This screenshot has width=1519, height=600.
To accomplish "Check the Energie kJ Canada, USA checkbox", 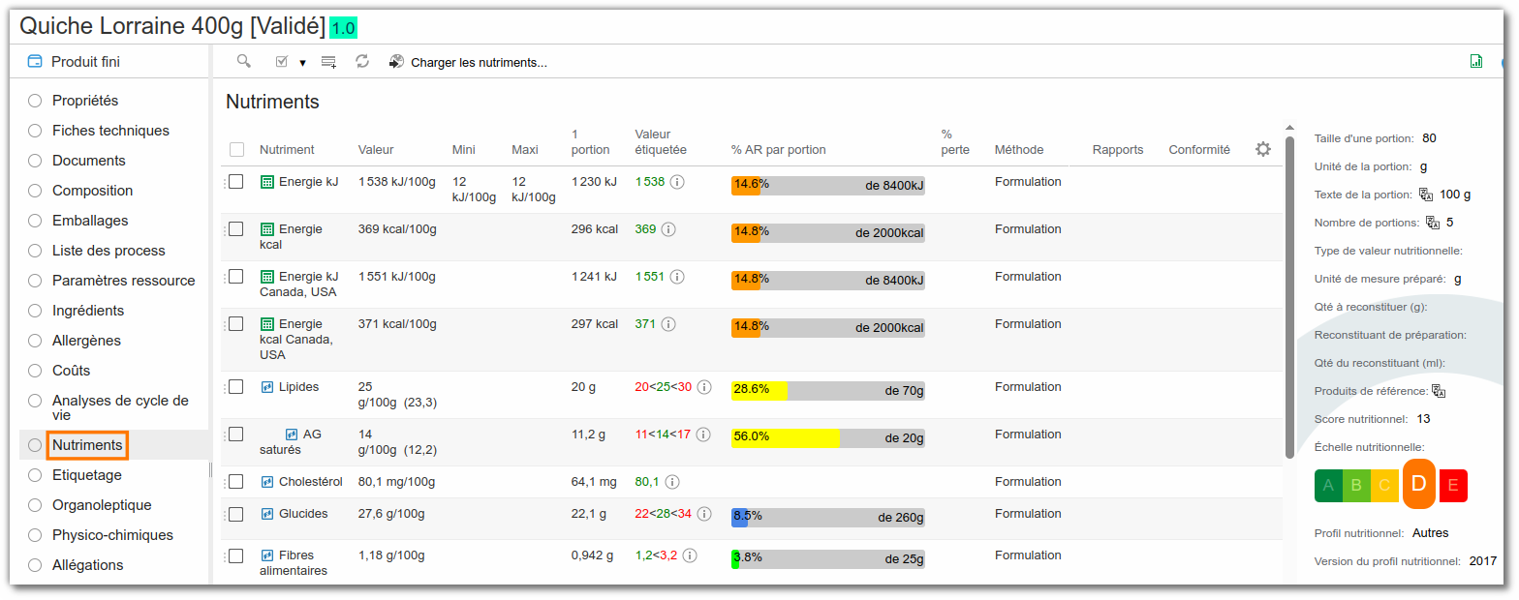I will coord(235,277).
